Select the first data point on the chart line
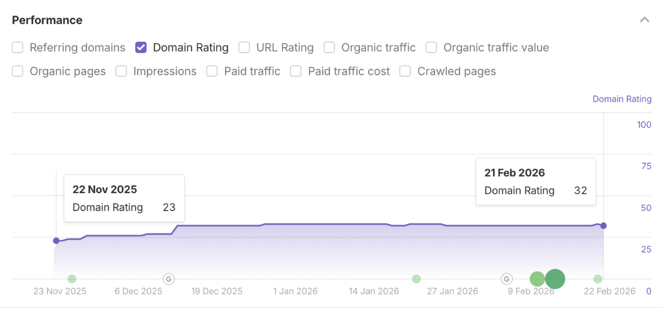 point(56,241)
